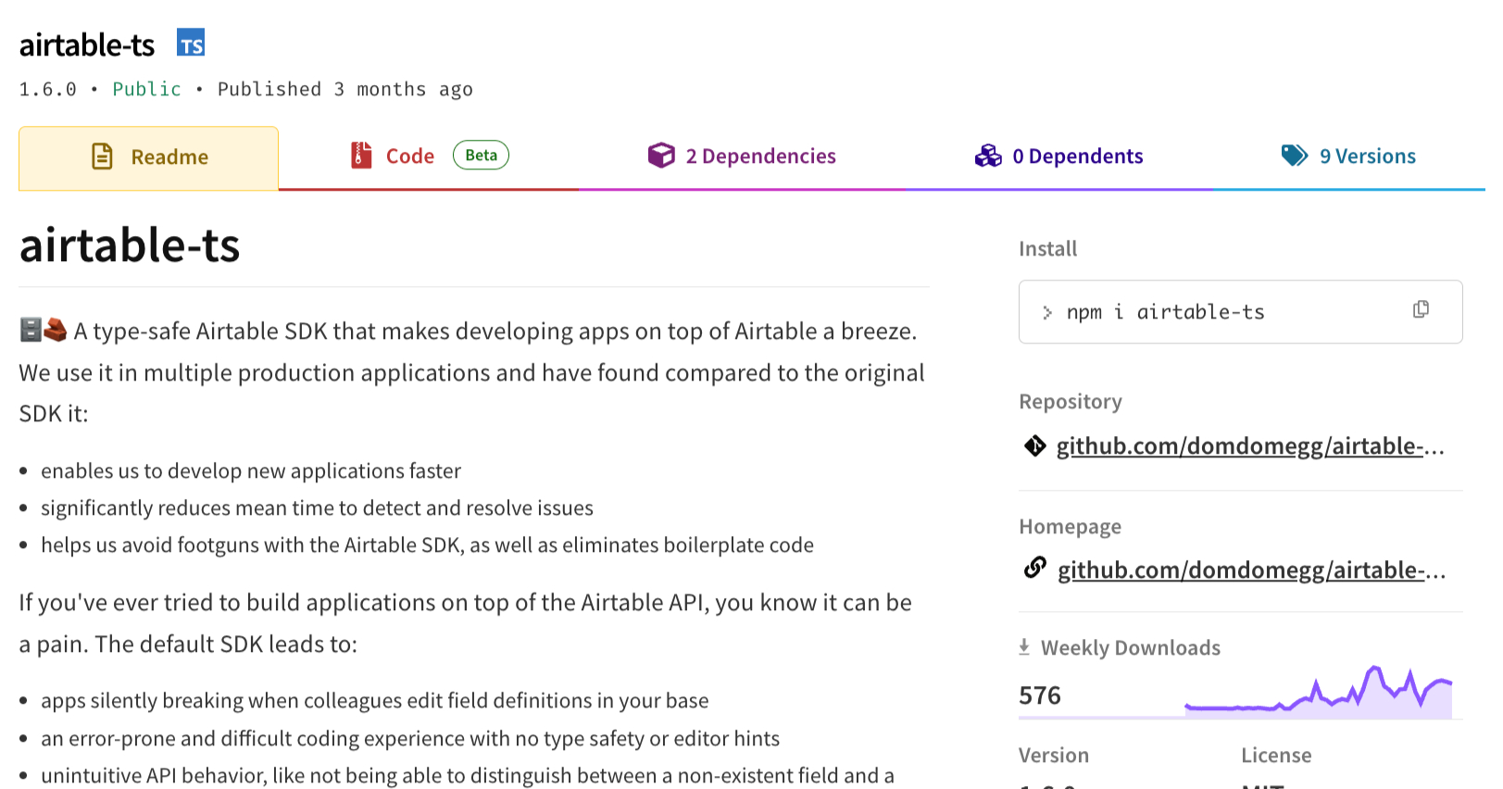The height and width of the screenshot is (789, 1503).
Task: Open the Repository GitHub link
Action: pos(1249,446)
